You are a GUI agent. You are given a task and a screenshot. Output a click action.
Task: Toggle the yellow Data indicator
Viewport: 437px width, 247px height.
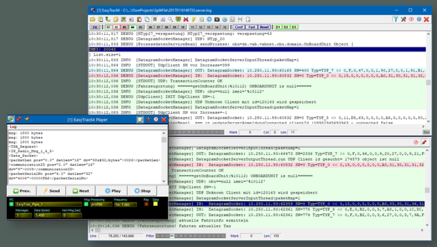click(155, 204)
